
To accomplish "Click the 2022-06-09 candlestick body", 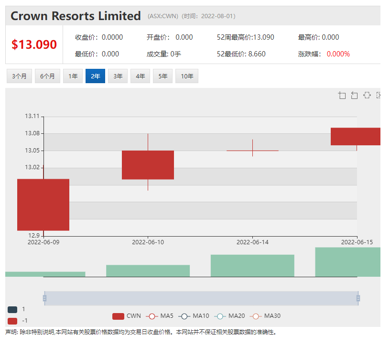I will click(x=43, y=205).
